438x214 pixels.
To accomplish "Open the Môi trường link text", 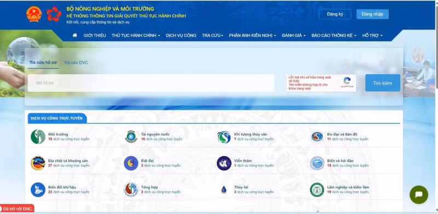I will 58,134.
